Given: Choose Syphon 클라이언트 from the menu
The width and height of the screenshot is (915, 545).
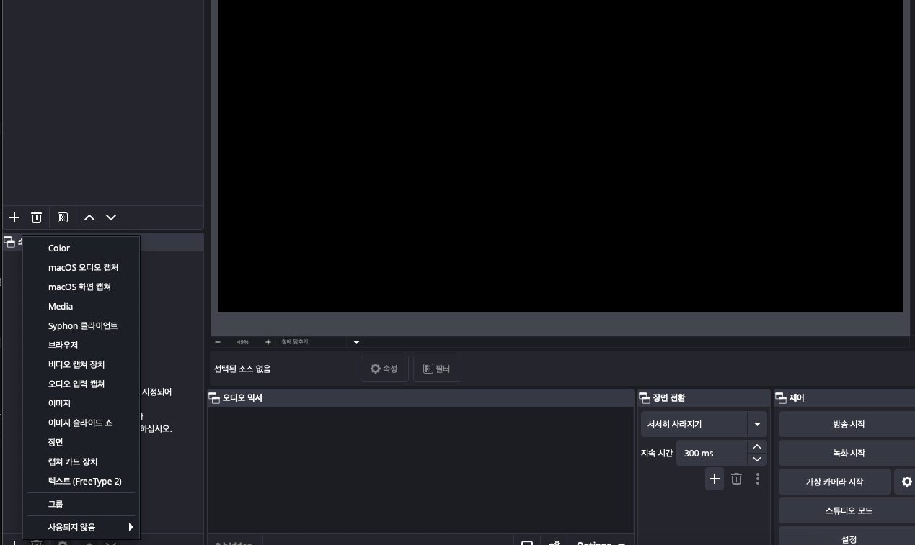Looking at the screenshot, I should tap(81, 325).
